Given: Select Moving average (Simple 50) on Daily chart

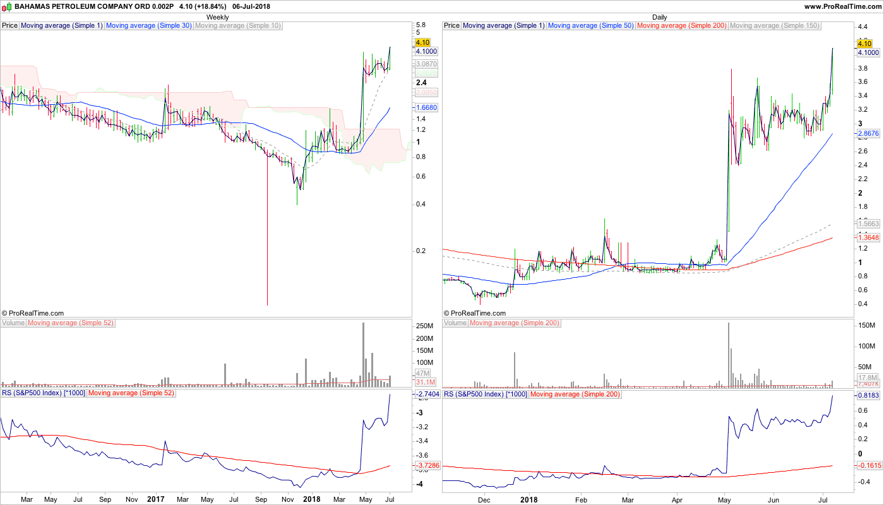Looking at the screenshot, I should pos(591,26).
